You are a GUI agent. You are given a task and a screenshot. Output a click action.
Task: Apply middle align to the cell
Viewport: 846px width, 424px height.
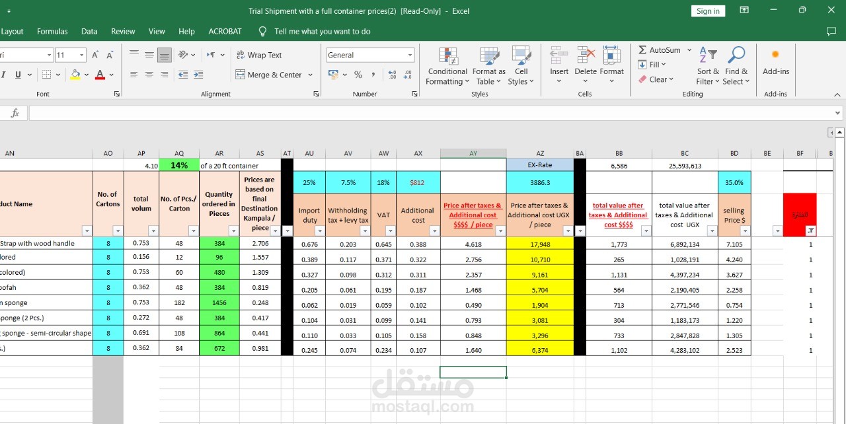(149, 55)
